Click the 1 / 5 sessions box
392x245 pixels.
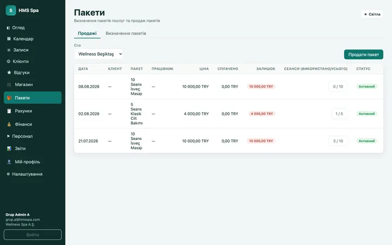coord(339,114)
